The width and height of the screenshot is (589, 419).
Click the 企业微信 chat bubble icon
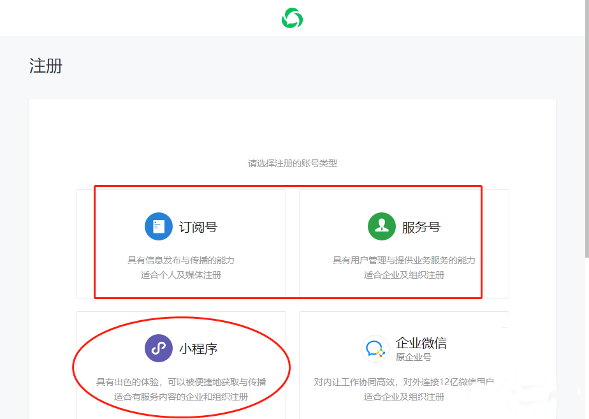(375, 349)
